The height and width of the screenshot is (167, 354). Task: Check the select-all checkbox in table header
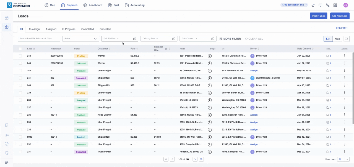(x=20, y=49)
